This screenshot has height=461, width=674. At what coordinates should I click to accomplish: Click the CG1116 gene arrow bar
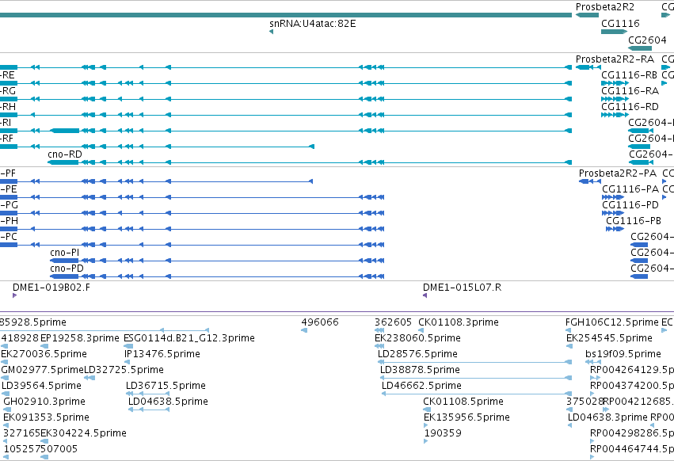[614, 32]
